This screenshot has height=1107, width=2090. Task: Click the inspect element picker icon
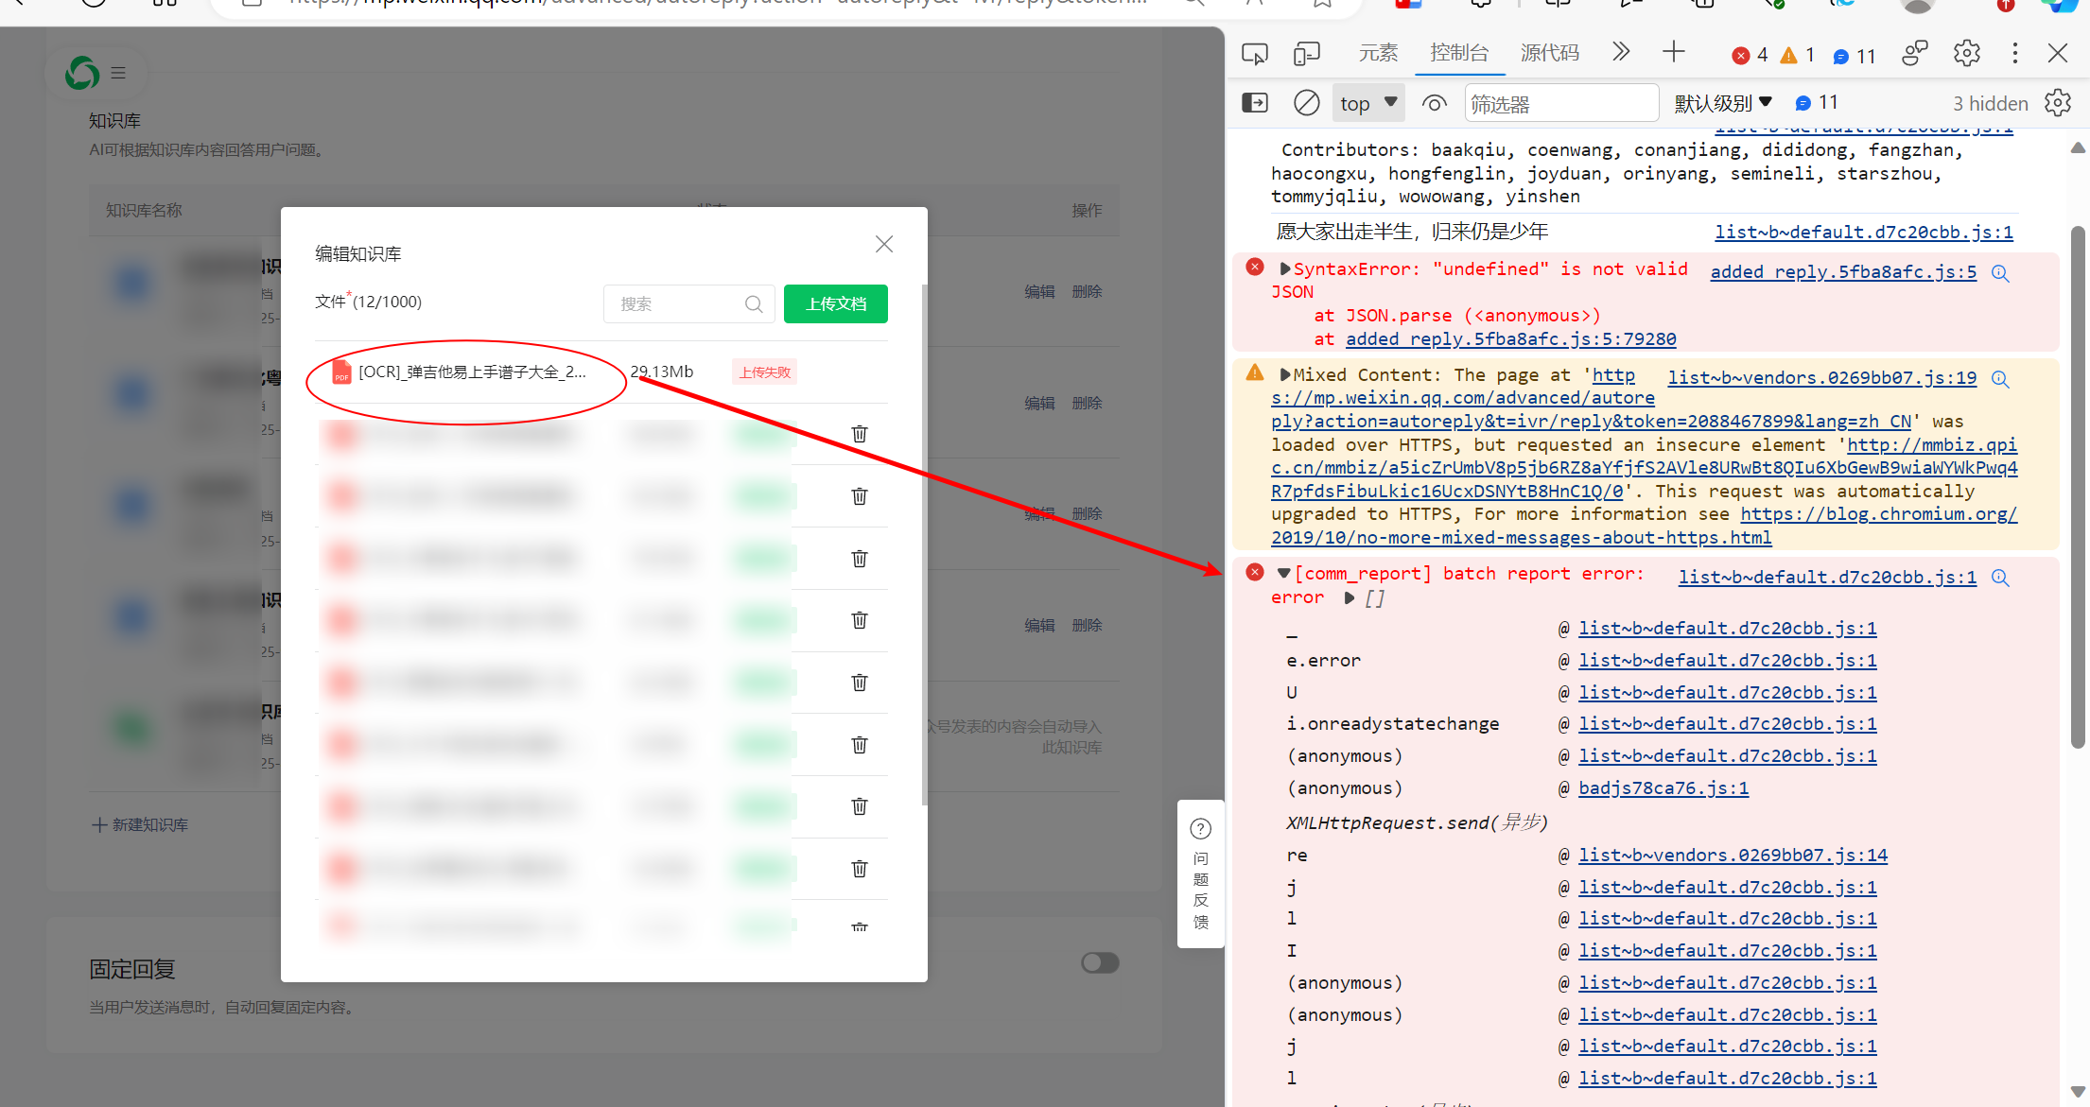[1254, 54]
